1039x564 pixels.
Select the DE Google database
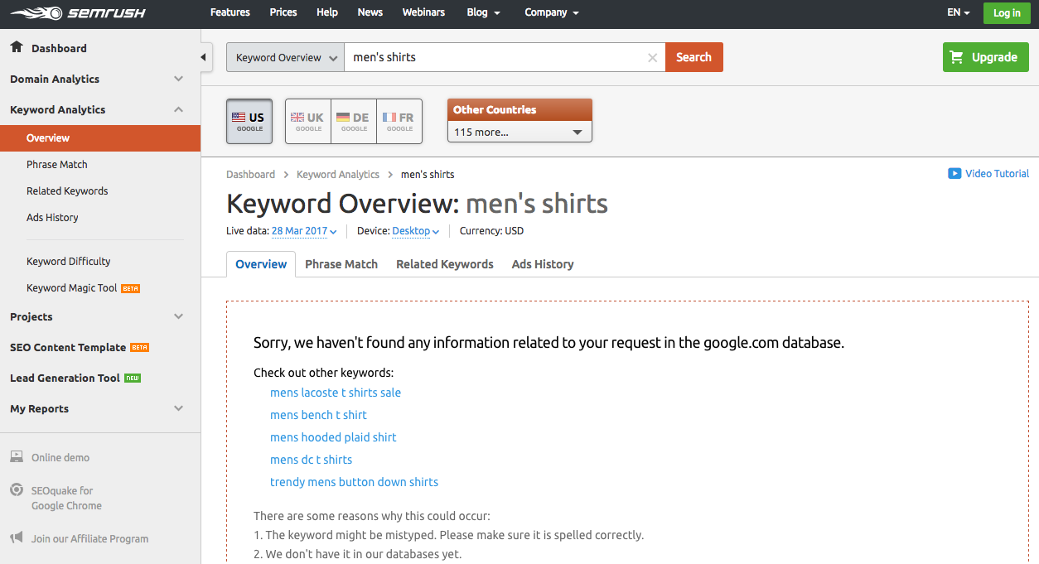[x=354, y=122]
